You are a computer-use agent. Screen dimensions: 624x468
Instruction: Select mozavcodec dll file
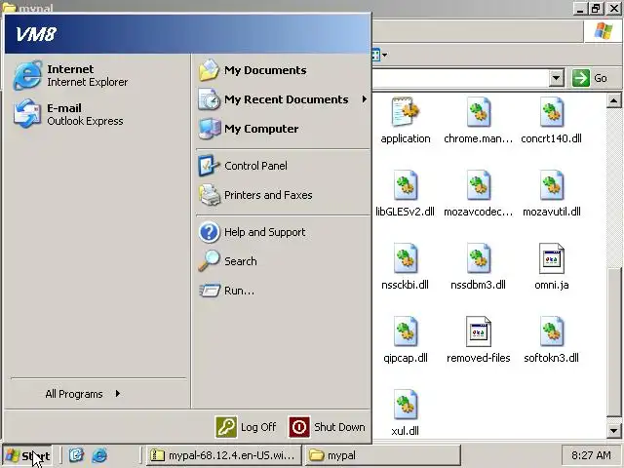(x=479, y=193)
